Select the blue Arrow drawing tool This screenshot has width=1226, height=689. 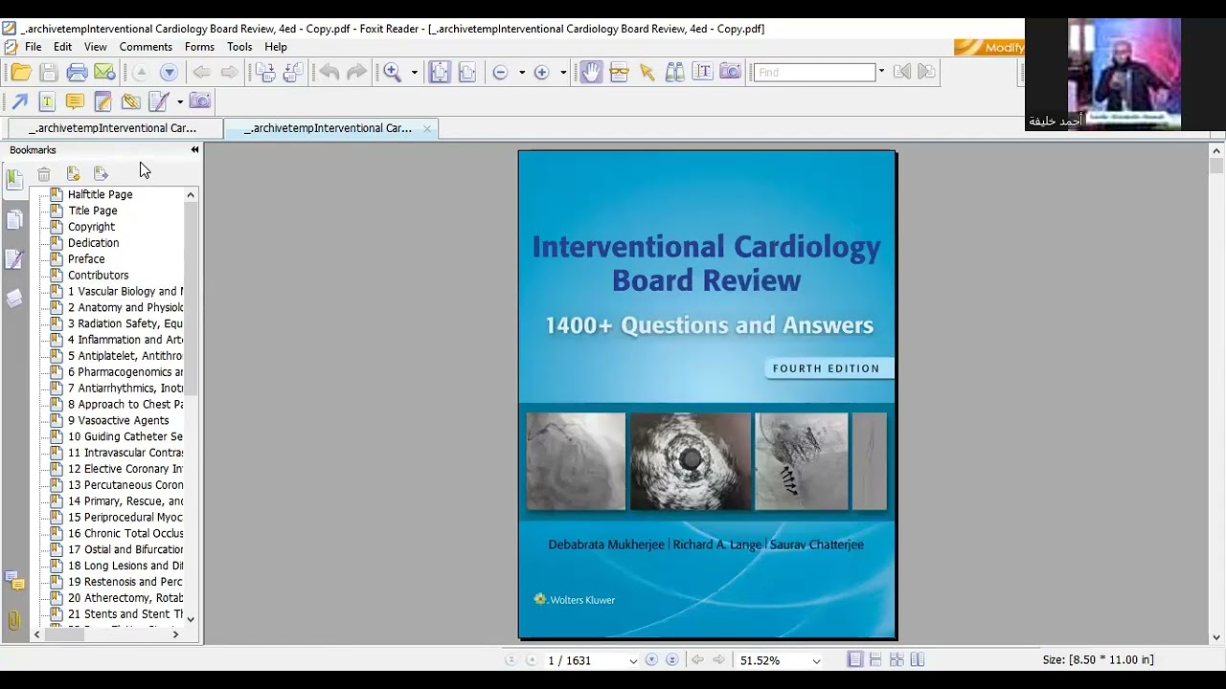pyautogui.click(x=19, y=100)
